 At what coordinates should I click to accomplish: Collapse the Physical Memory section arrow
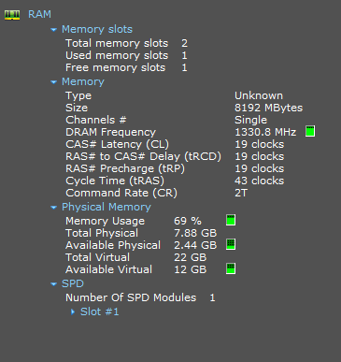[x=54, y=208]
